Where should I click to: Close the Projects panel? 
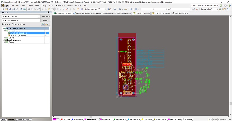click(50, 12)
